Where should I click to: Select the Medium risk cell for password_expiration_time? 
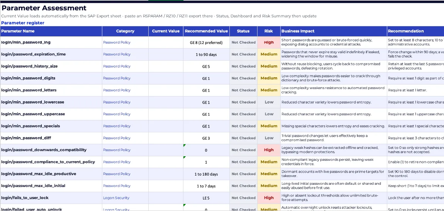(x=269, y=54)
